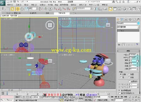The width and height of the screenshot is (141, 102).
Task: Click the object name field Torus005
Action: point(127,23)
